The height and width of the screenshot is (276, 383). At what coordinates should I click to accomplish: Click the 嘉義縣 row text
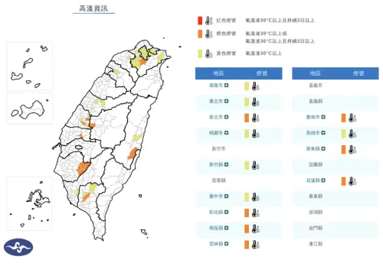(316, 101)
